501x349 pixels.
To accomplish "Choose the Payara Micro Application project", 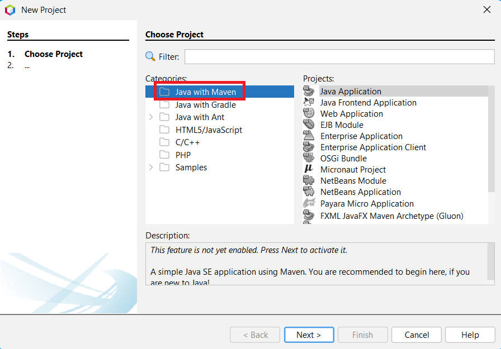I will pyautogui.click(x=367, y=203).
